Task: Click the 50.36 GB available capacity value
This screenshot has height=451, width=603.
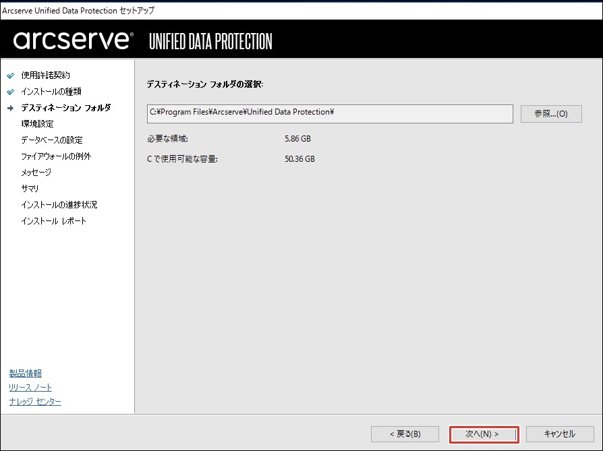Action: 299,159
